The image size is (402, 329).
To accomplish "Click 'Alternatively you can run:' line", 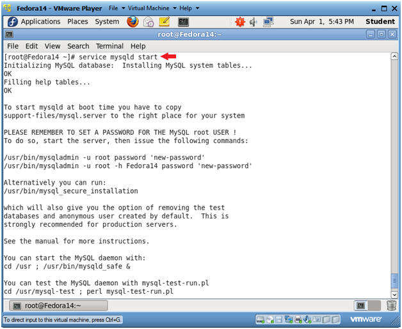I will click(x=55, y=183).
